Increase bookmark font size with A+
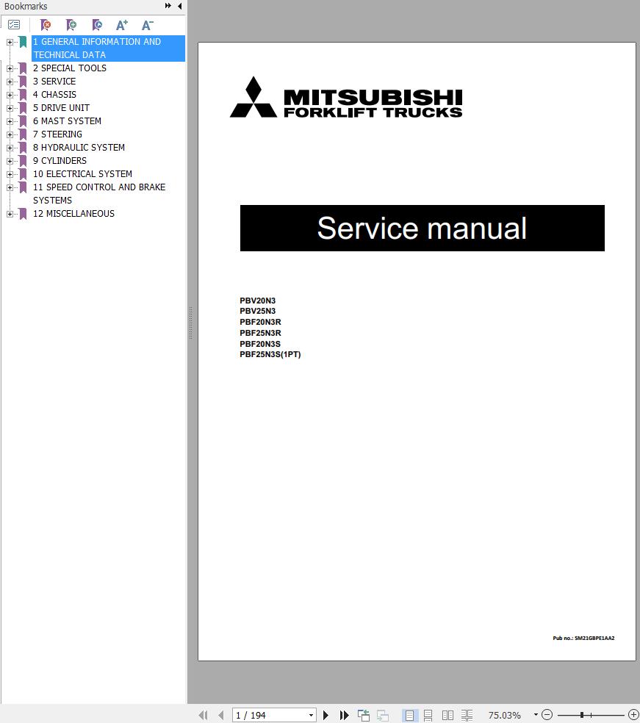 (122, 25)
